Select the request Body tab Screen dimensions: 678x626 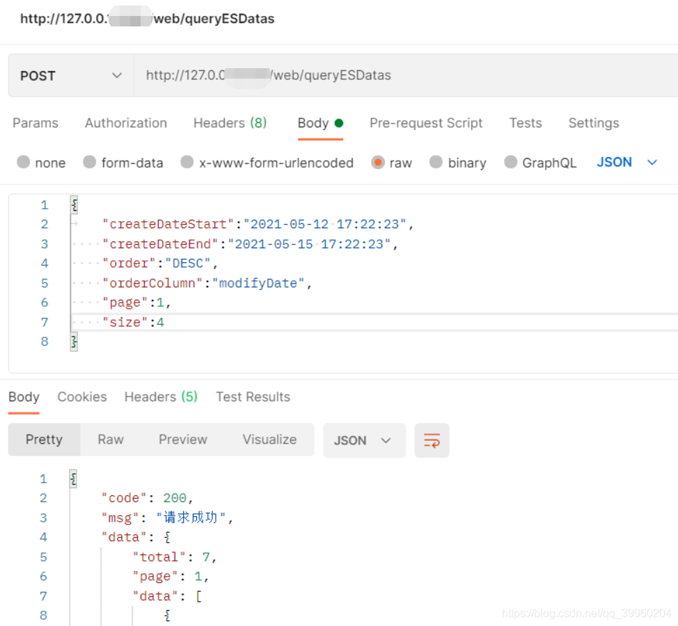point(320,123)
